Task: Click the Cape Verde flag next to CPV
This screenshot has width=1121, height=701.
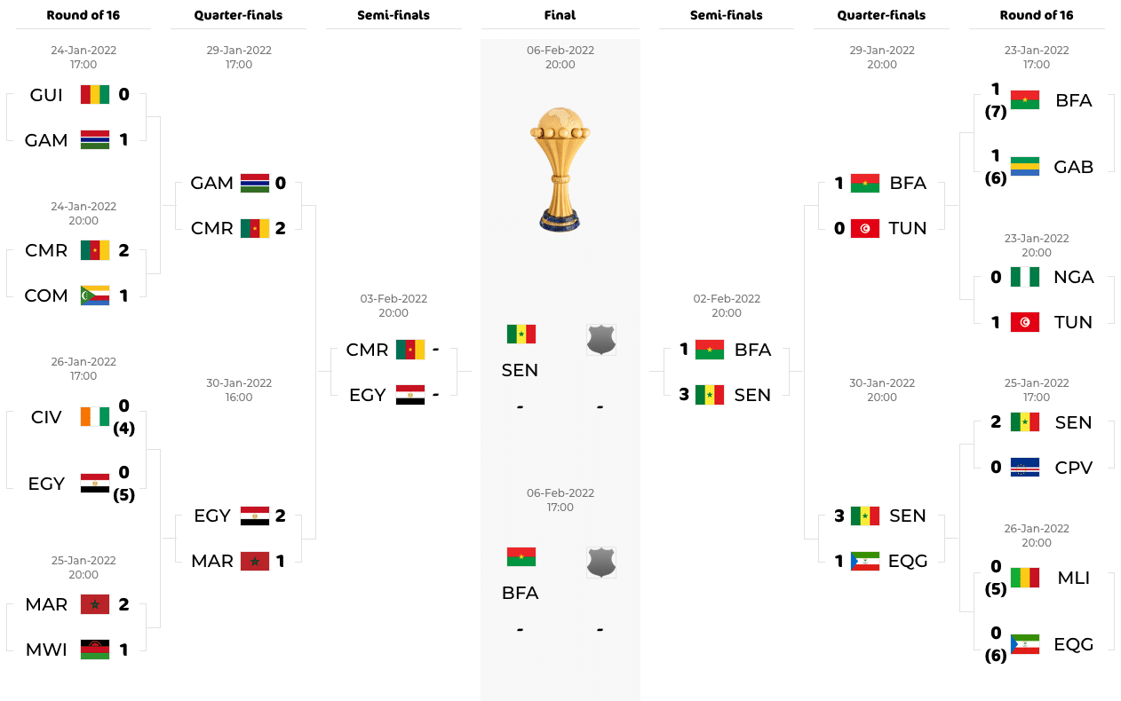Action: tap(1025, 468)
